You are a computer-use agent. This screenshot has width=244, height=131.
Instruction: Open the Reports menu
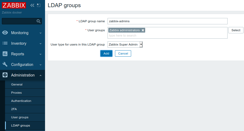pos(23,54)
